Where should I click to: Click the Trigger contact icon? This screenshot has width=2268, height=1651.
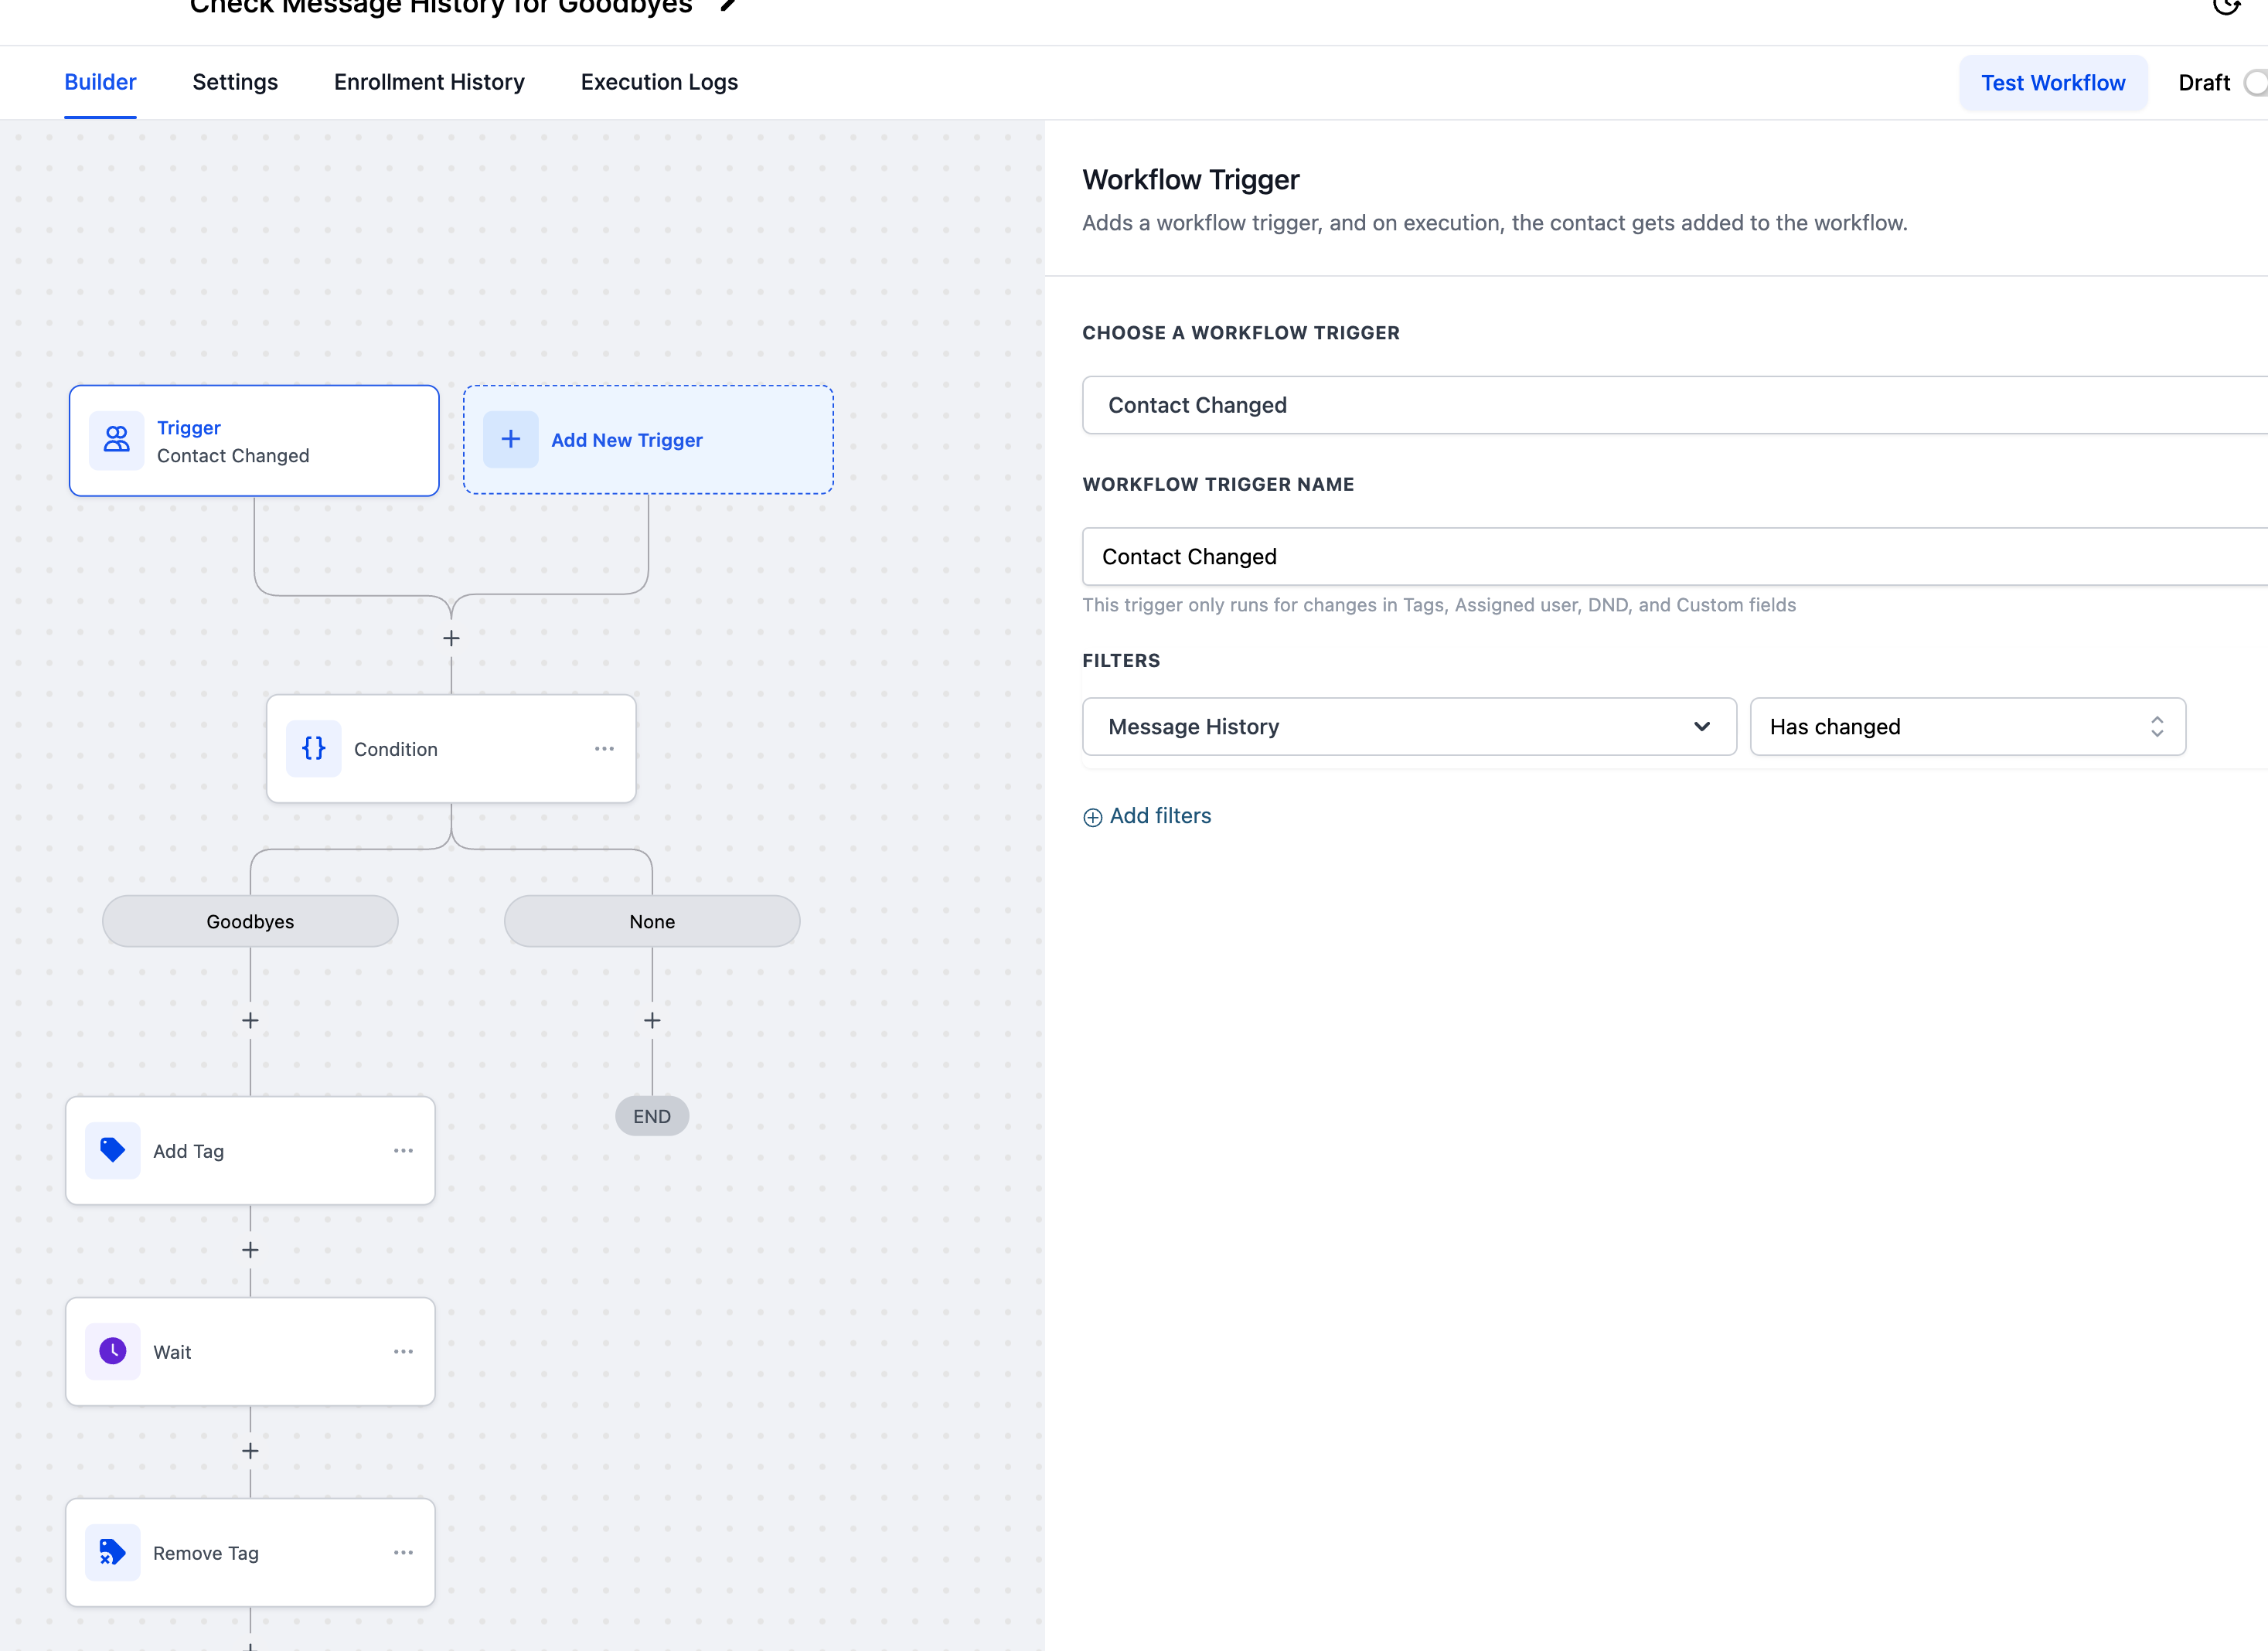click(x=116, y=440)
